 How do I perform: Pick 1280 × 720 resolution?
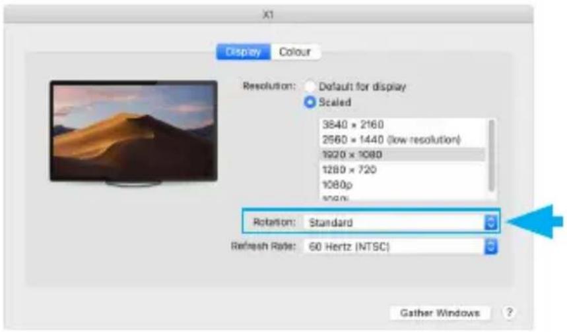coord(402,169)
